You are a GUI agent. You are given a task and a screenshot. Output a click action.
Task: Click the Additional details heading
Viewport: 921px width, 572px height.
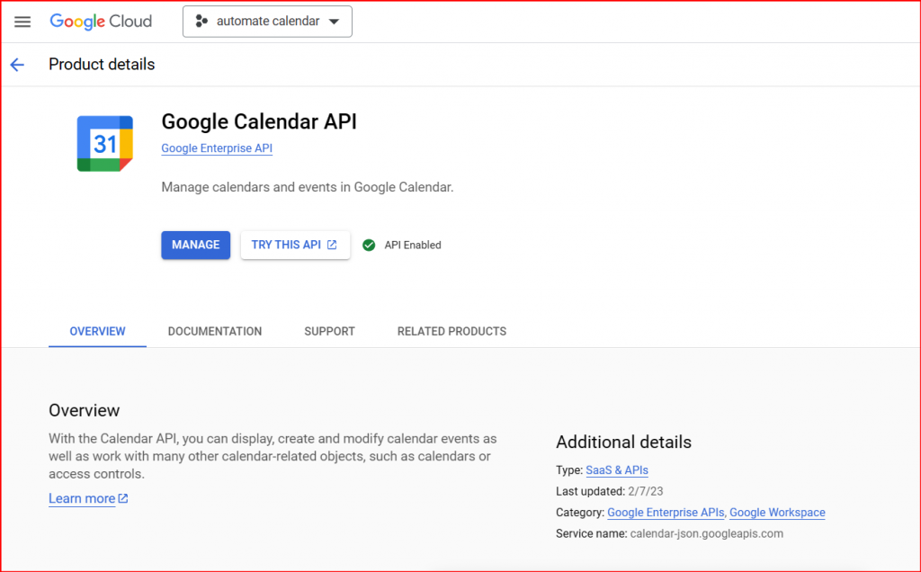(624, 442)
